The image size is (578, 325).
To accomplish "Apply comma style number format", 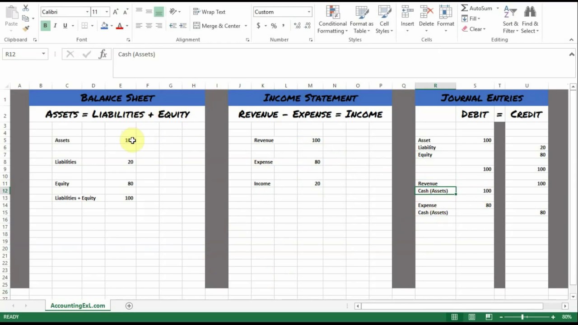I will pyautogui.click(x=284, y=26).
